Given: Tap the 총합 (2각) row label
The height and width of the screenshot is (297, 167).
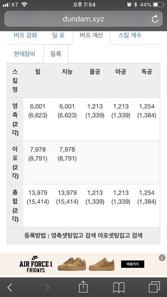Looking at the screenshot, I should (15, 206).
